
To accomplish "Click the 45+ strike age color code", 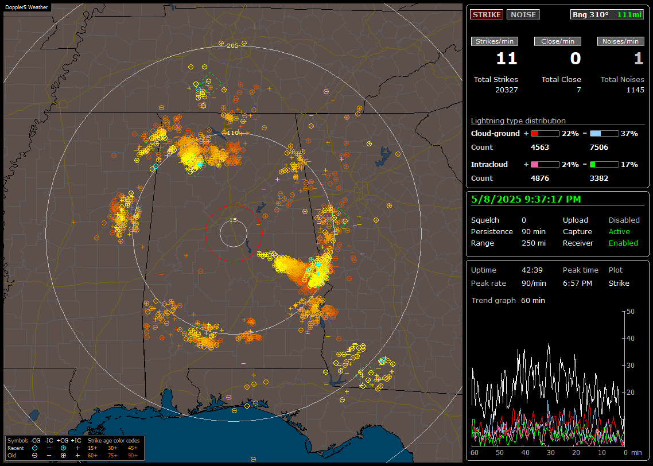I will [x=133, y=448].
